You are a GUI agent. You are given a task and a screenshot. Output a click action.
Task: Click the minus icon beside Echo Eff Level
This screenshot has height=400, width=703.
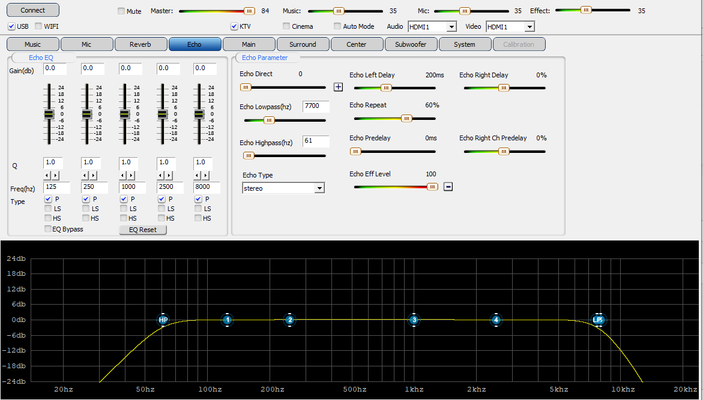(x=448, y=187)
